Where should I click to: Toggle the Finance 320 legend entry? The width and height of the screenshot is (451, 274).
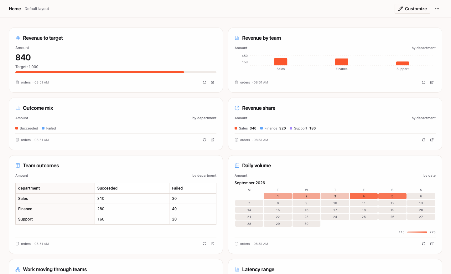coord(273,128)
